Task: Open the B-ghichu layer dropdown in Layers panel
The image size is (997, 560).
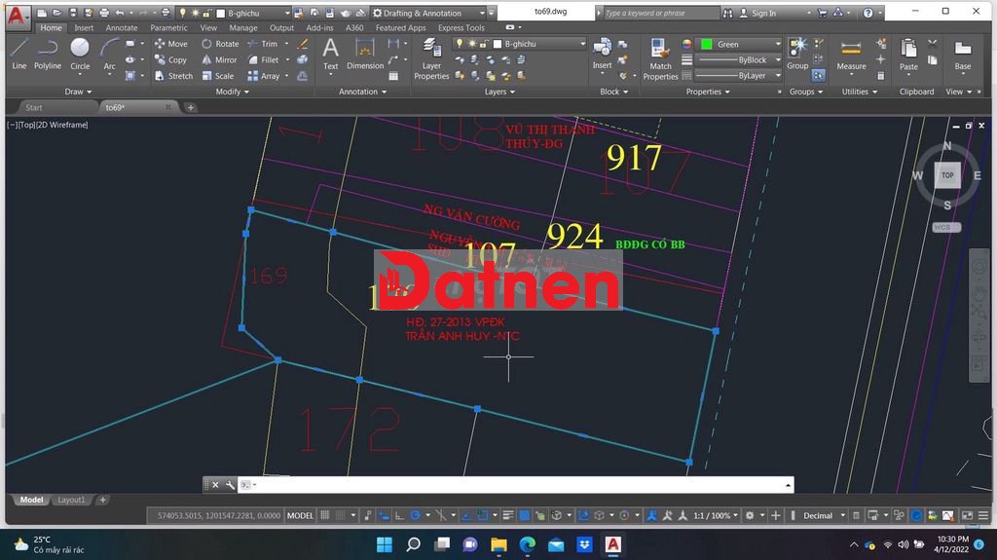Action: pyautogui.click(x=538, y=45)
